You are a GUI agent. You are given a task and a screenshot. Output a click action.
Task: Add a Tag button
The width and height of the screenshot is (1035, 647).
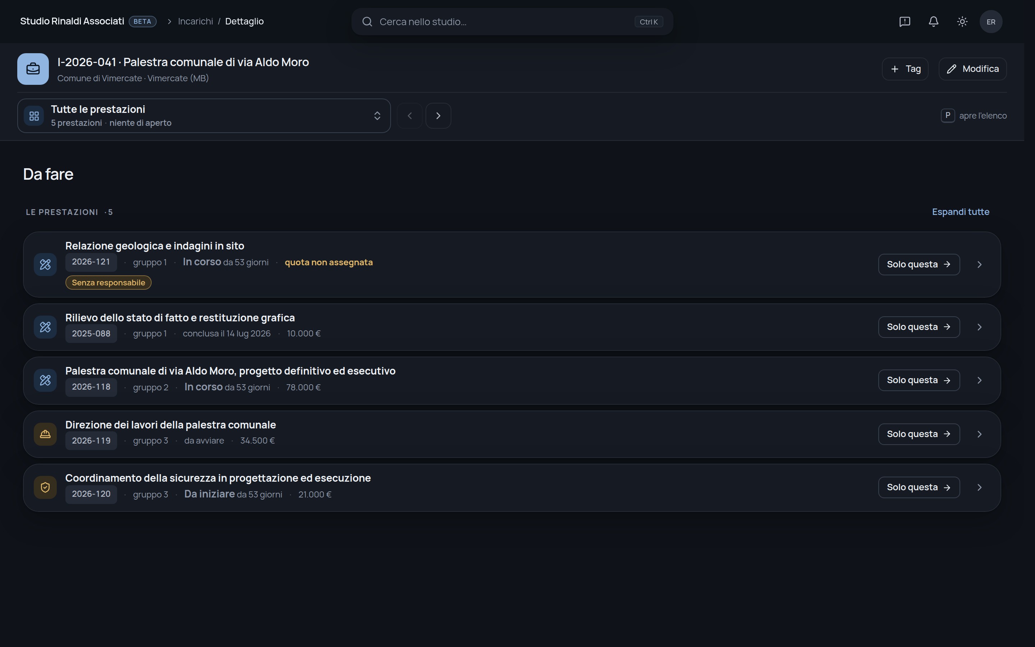(x=905, y=69)
